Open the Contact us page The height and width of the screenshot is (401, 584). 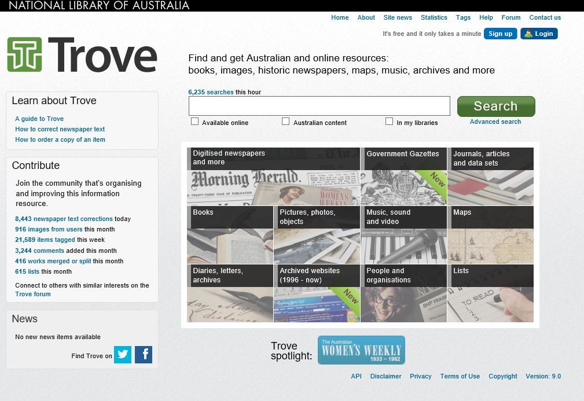pos(545,17)
